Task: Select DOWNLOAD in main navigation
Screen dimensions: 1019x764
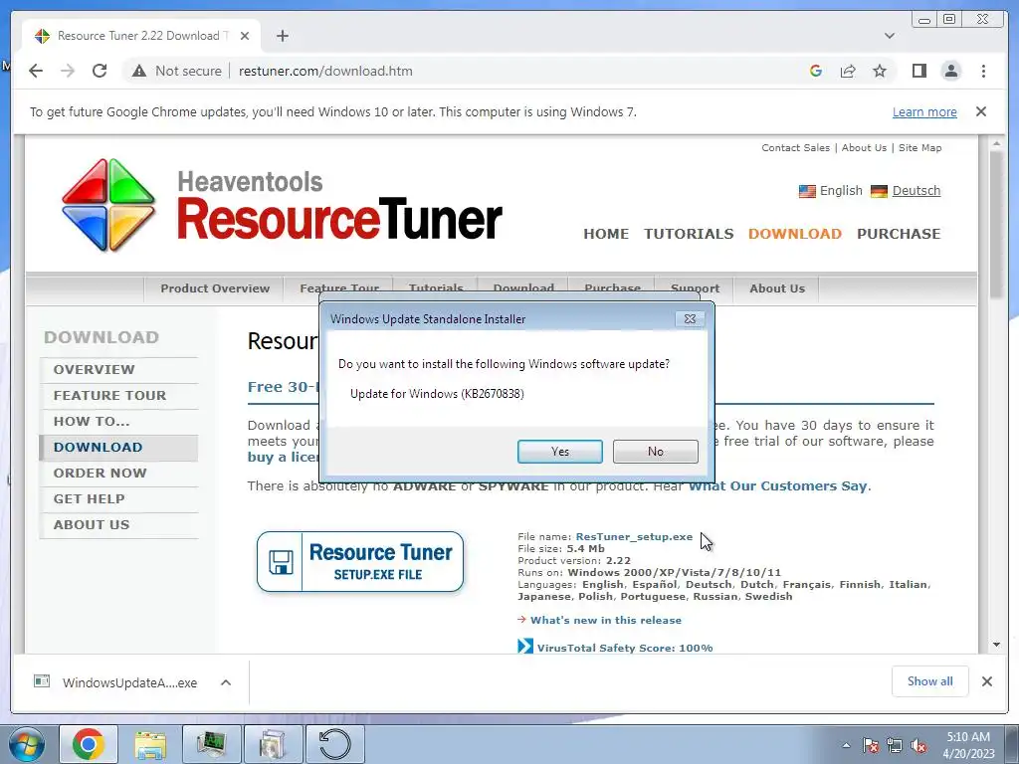Action: tap(795, 234)
